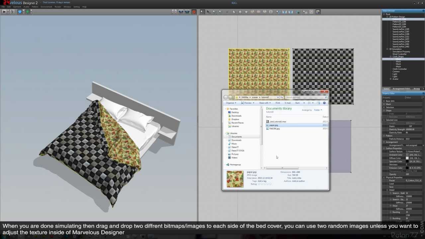Screen dimensions: 425x239
Task: Open the File menu
Action: 3,7
